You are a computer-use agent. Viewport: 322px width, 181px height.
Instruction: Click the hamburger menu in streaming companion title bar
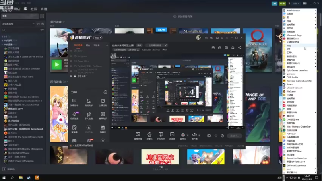(x=227, y=38)
